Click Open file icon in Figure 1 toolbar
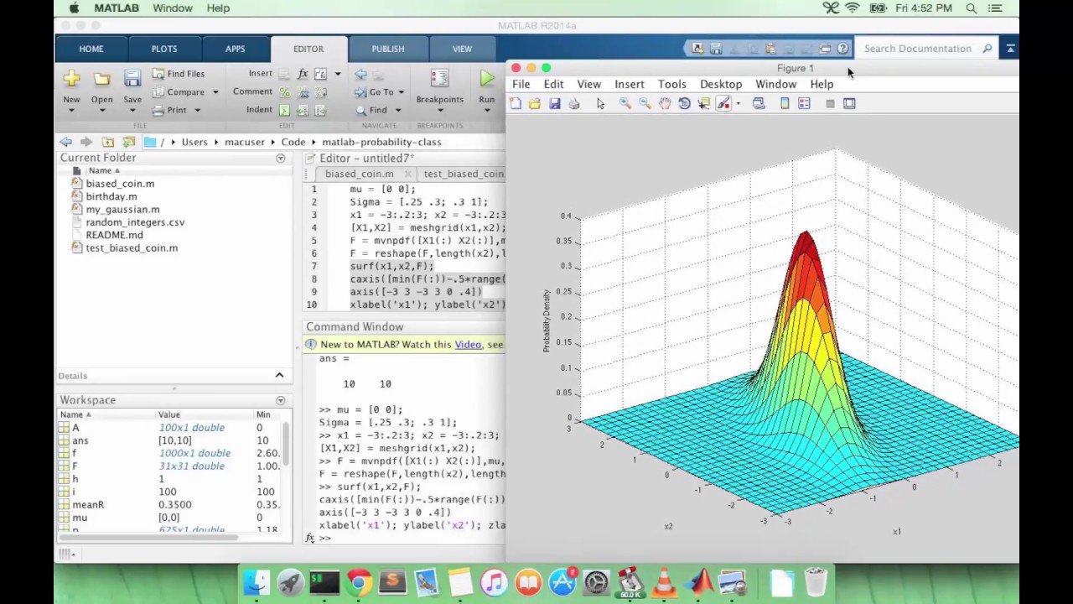The height and width of the screenshot is (604, 1073). (535, 103)
